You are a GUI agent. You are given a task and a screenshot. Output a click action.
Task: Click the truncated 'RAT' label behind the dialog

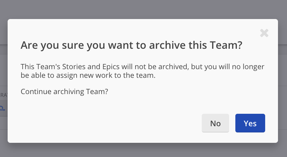4,95
